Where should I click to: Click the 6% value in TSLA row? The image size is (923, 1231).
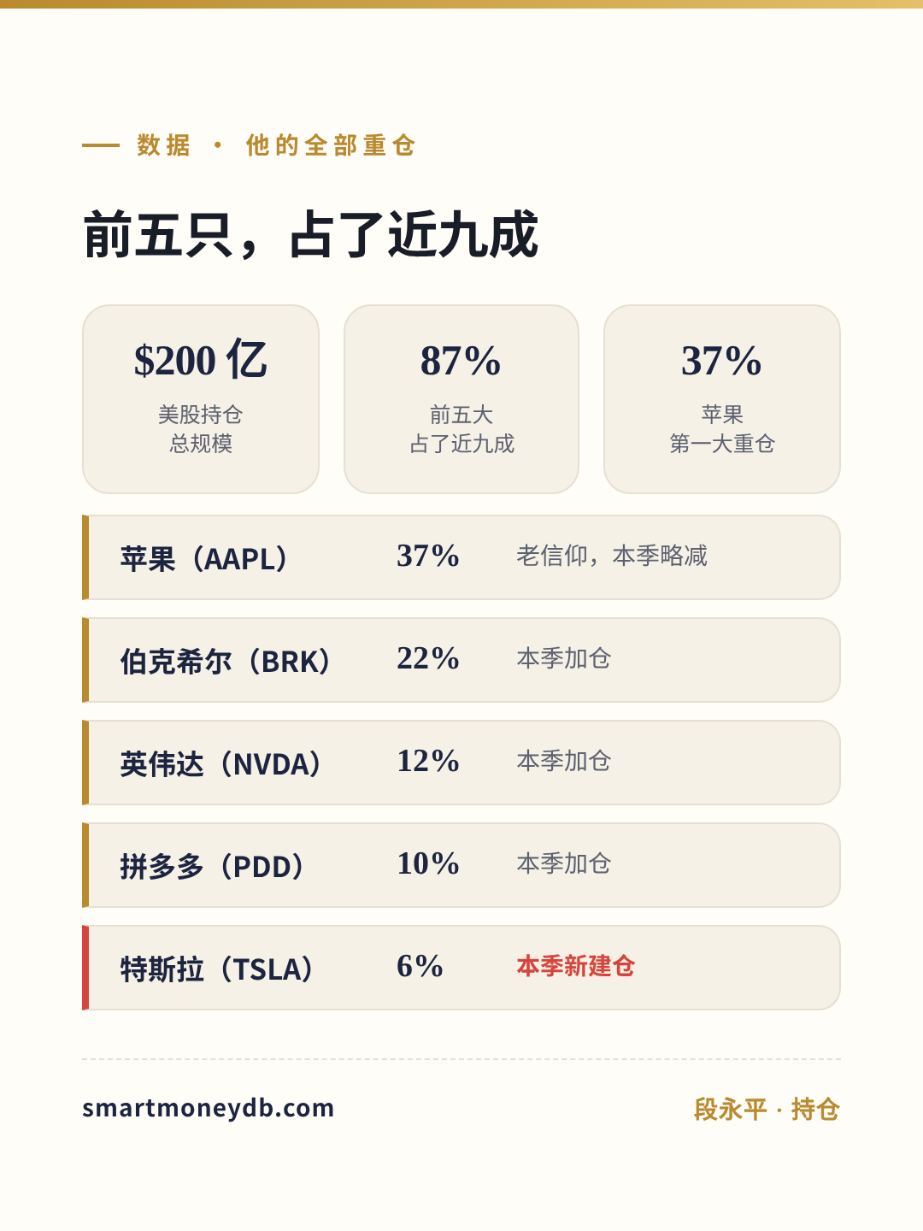point(420,966)
